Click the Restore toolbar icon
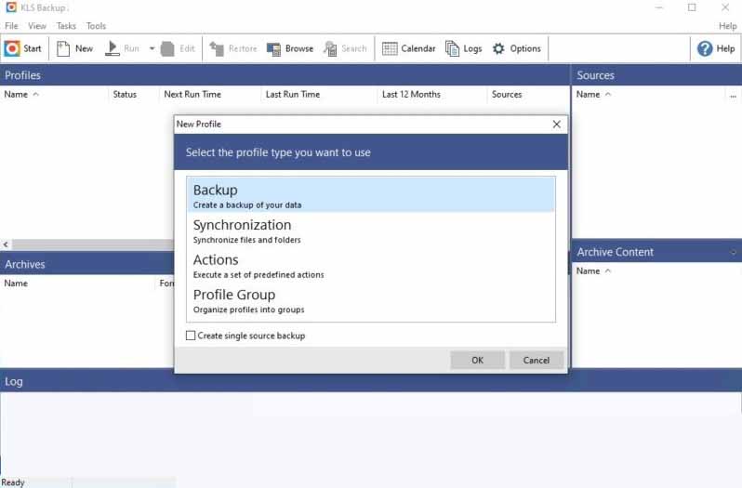Image resolution: width=742 pixels, height=488 pixels. (217, 48)
